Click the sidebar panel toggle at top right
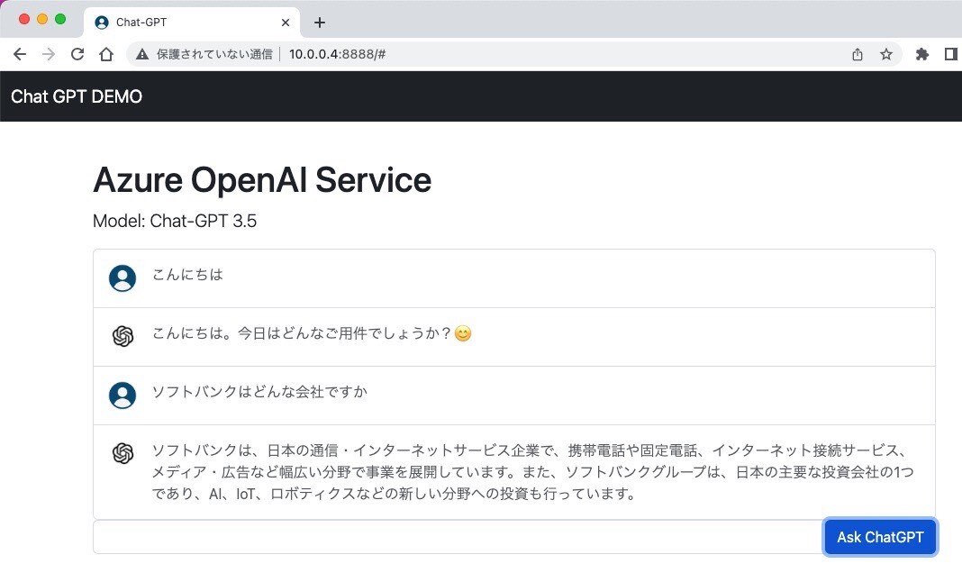 click(x=951, y=54)
